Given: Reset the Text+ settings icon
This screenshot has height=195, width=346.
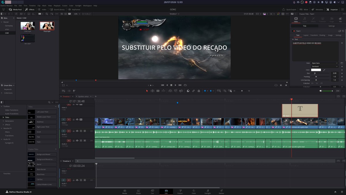Looking at the screenshot, I should click(343, 31).
